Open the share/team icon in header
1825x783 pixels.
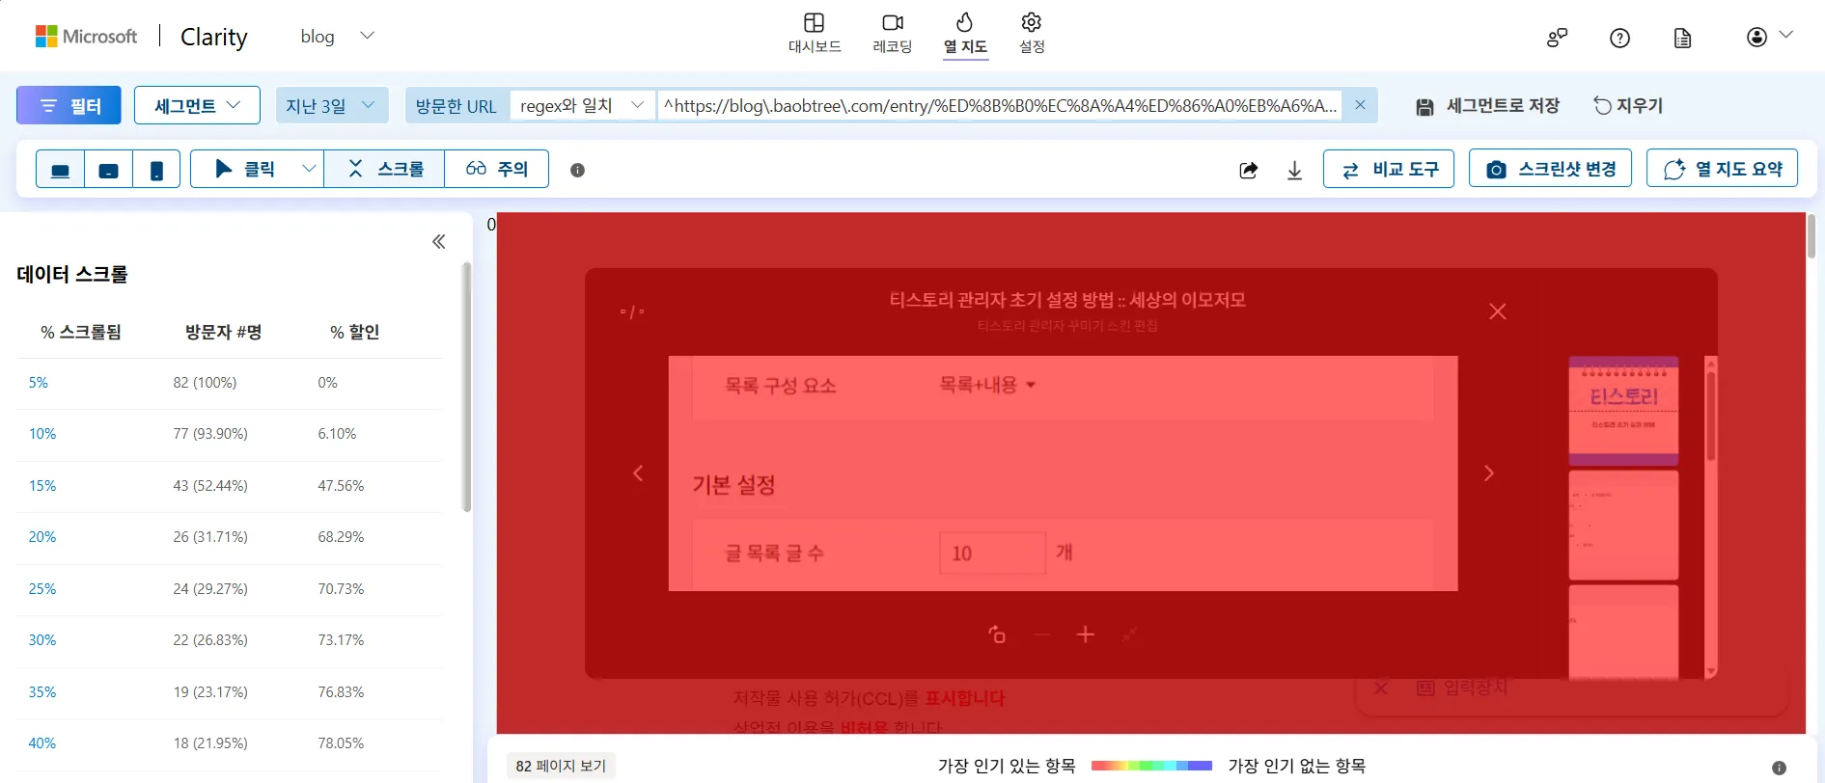(1557, 38)
